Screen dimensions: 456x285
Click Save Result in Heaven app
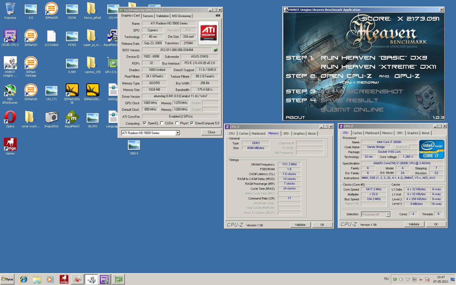349,100
